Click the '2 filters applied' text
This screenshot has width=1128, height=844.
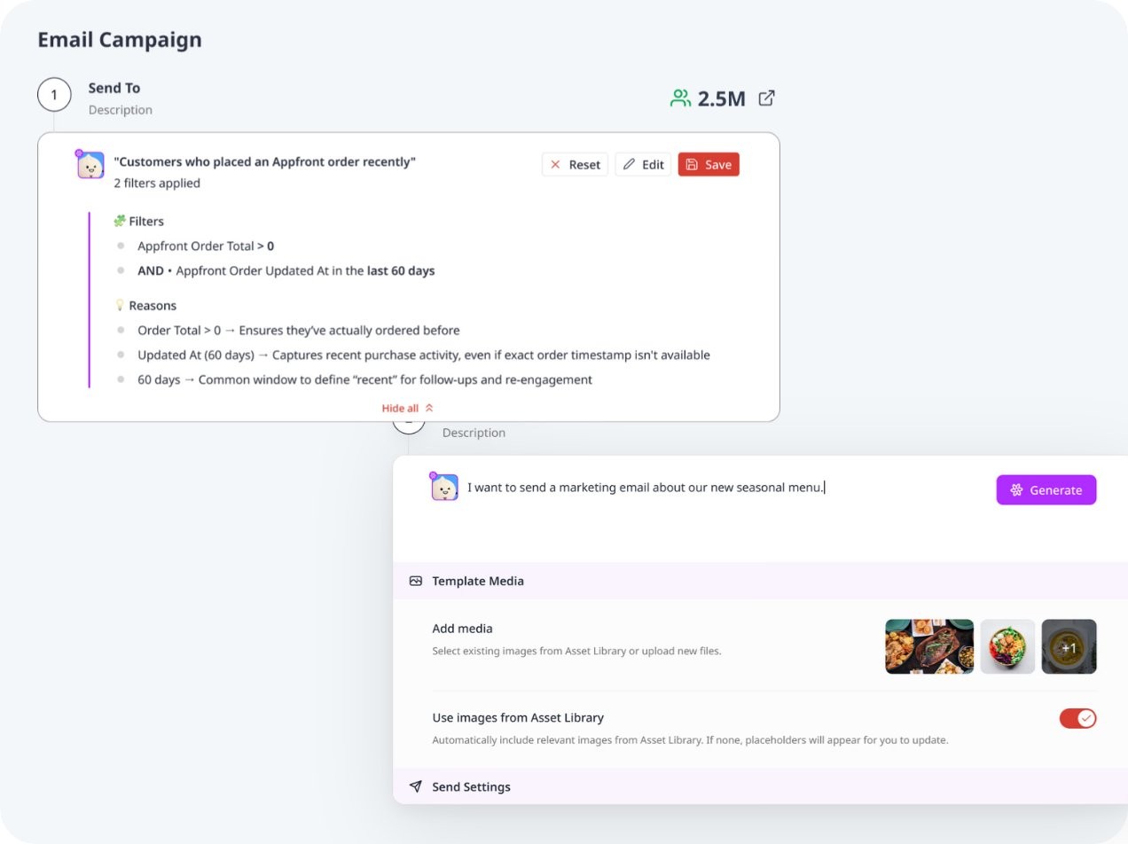click(x=157, y=183)
